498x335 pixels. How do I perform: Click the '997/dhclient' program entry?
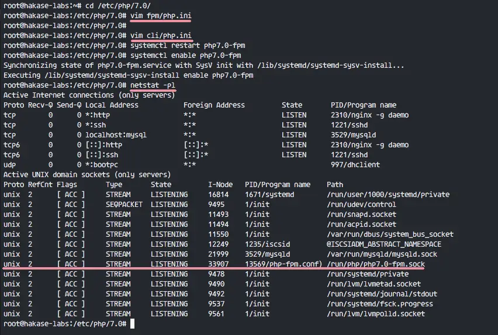tap(355, 165)
